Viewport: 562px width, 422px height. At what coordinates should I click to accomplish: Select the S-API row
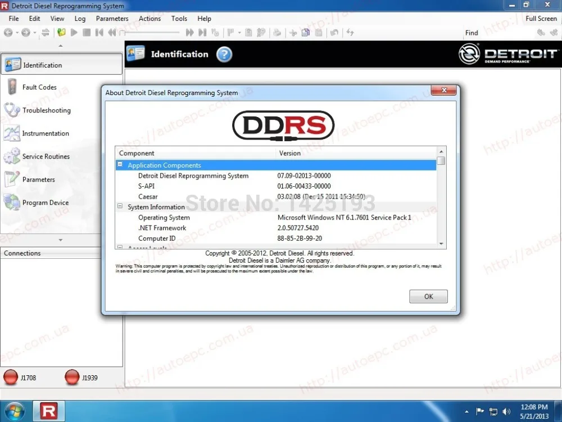click(x=276, y=186)
